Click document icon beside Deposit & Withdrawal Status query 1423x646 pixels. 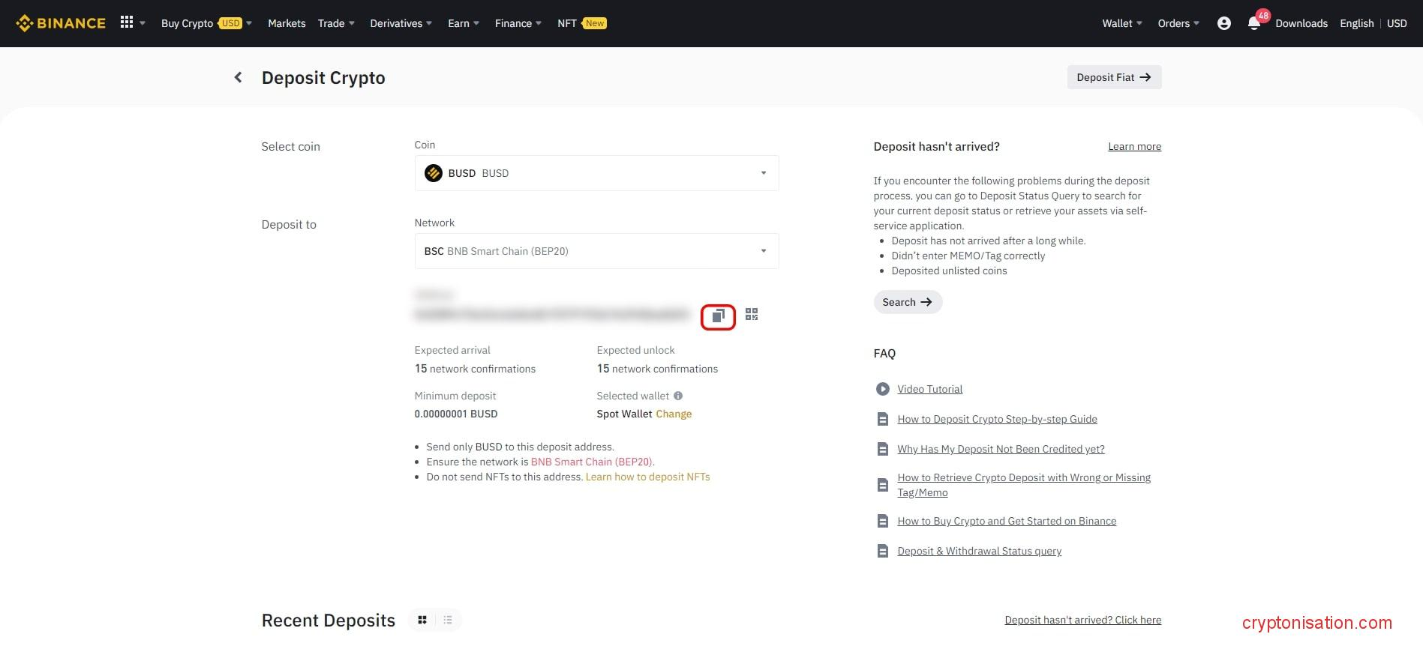click(882, 551)
